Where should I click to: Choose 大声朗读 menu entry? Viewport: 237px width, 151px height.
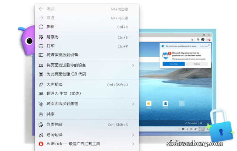click(x=87, y=85)
